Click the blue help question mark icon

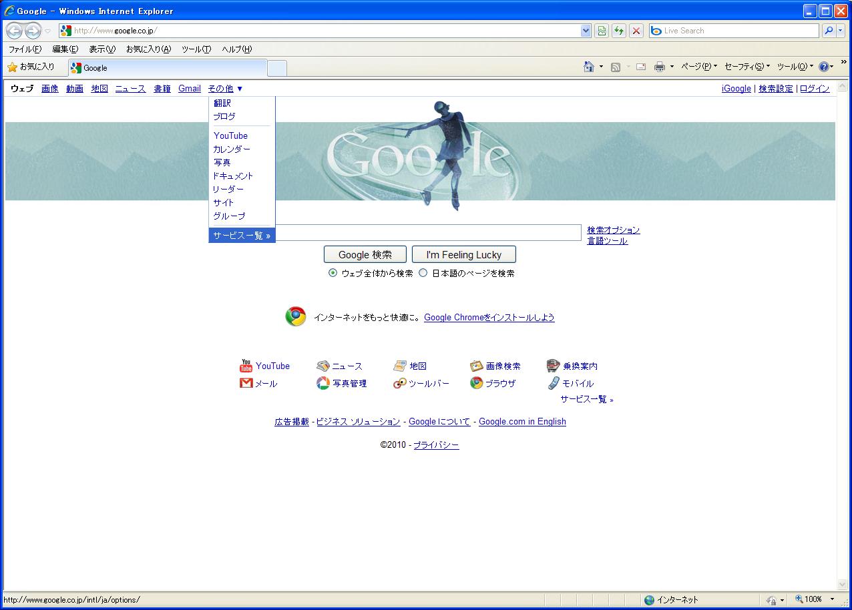(823, 67)
